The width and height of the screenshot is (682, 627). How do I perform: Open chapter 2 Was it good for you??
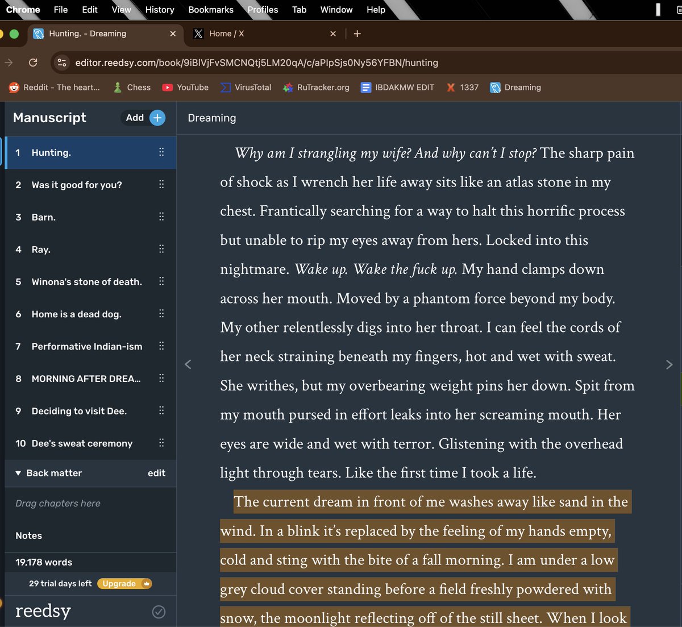(x=90, y=185)
